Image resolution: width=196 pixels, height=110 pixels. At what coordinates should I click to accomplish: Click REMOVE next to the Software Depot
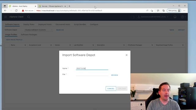point(60,30)
